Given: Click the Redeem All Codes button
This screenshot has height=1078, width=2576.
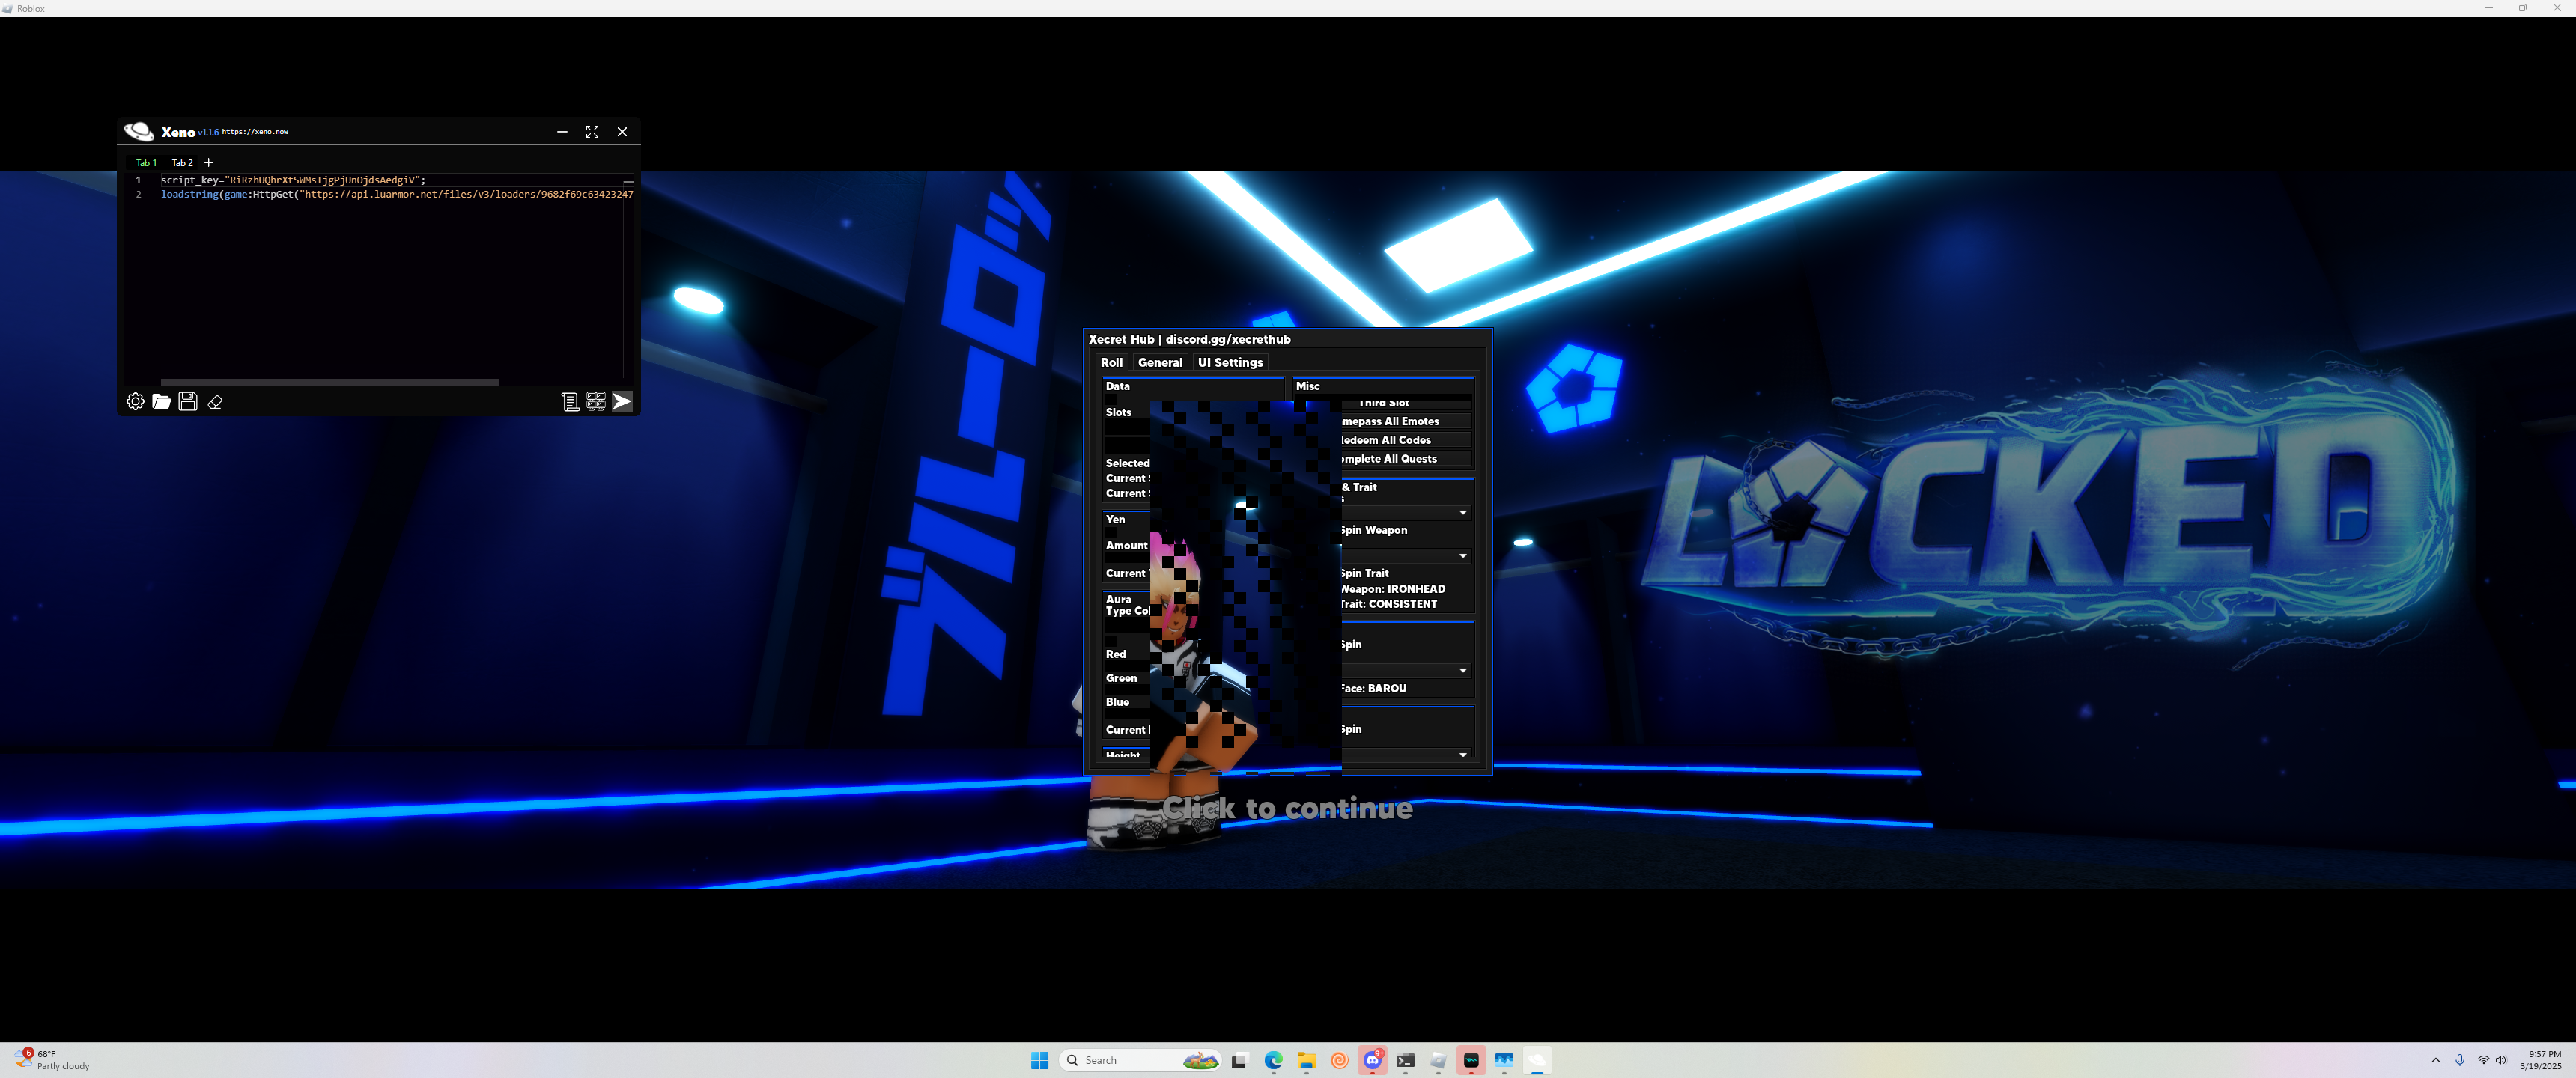Looking at the screenshot, I should click(1403, 440).
